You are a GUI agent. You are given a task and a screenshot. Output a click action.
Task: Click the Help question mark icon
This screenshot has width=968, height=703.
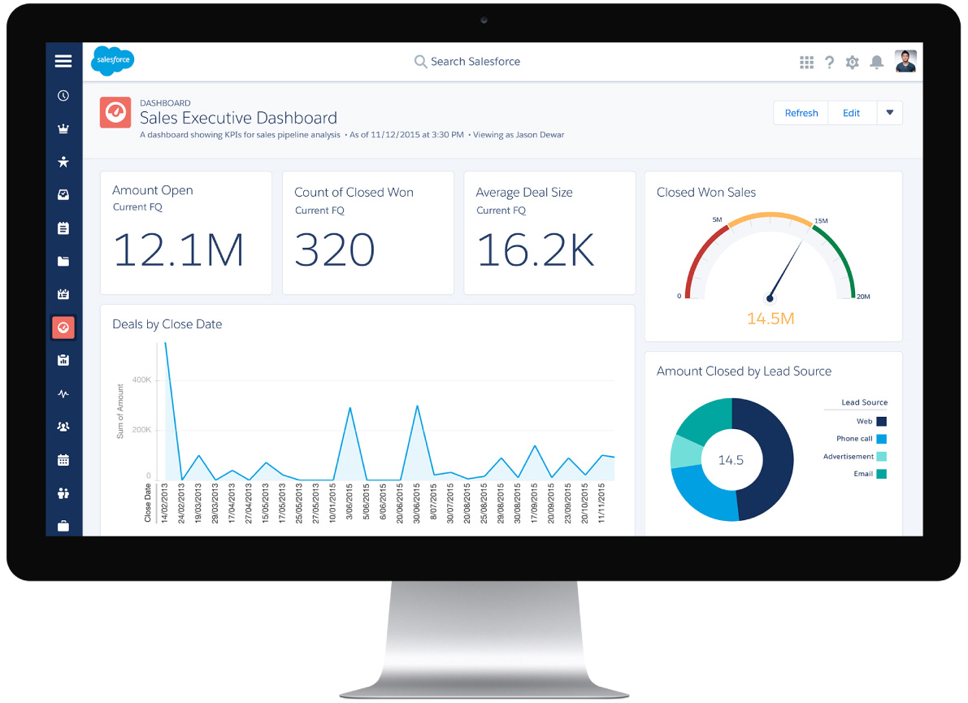829,62
